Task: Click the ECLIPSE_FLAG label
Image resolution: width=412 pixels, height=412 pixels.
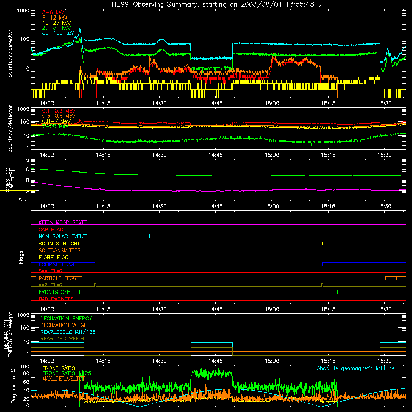Action: 56,264
